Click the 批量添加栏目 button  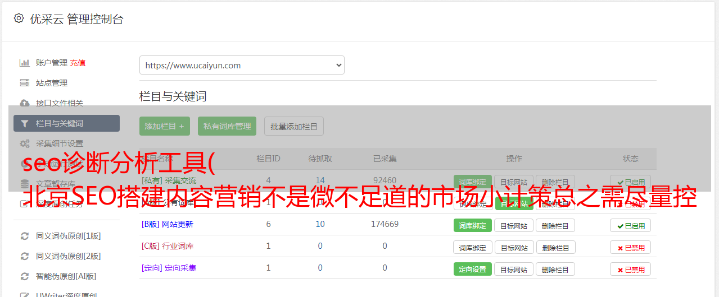(294, 126)
